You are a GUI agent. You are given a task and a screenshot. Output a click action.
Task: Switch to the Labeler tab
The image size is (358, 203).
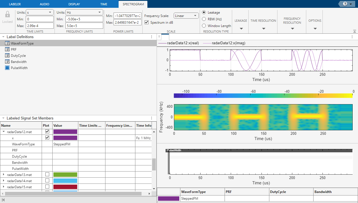pyautogui.click(x=15, y=4)
